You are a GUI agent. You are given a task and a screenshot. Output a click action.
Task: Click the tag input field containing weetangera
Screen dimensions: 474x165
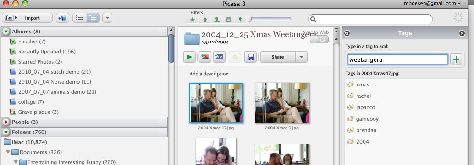[x=397, y=59]
